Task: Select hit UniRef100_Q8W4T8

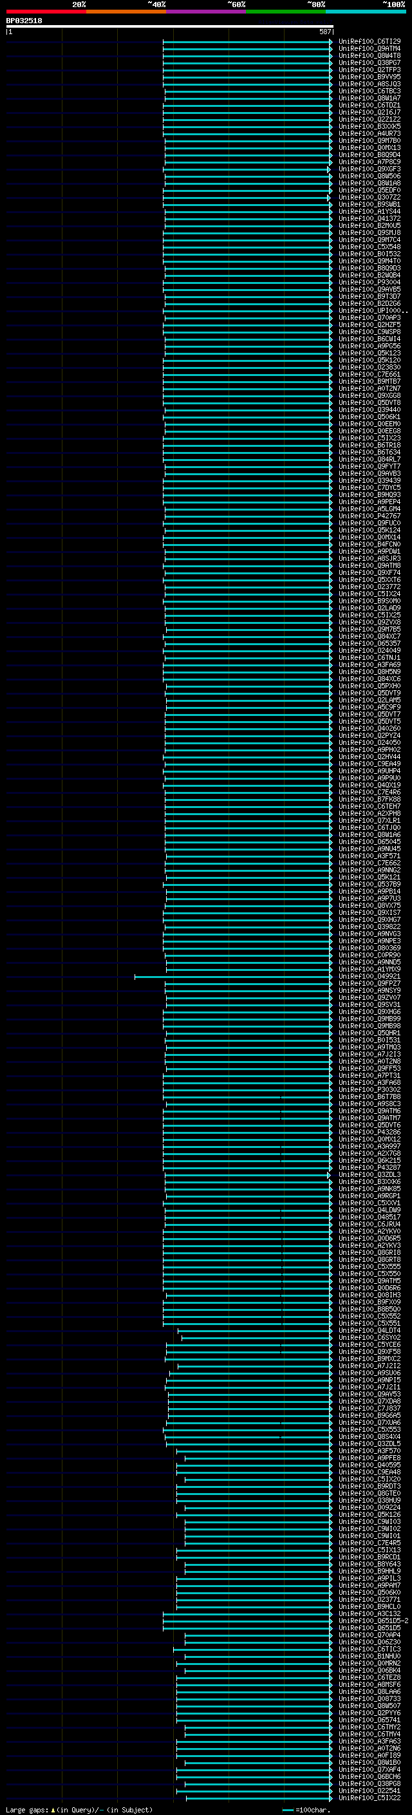Action: [369, 55]
